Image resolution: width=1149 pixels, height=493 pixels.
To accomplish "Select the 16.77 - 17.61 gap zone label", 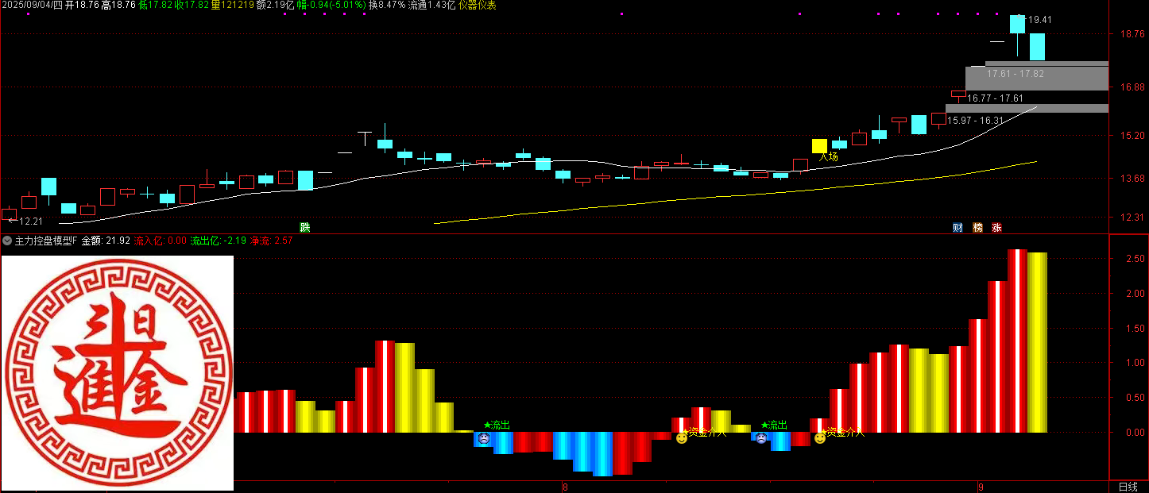I will click(994, 98).
